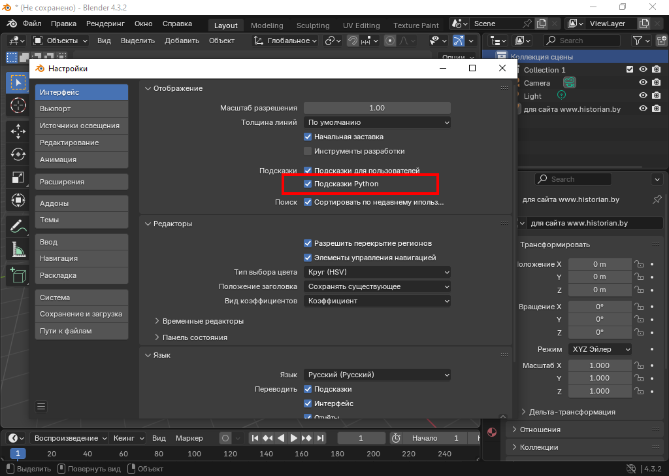The height and width of the screenshot is (476, 669).
Task: Hide the Camera object in viewport
Action: 643,83
